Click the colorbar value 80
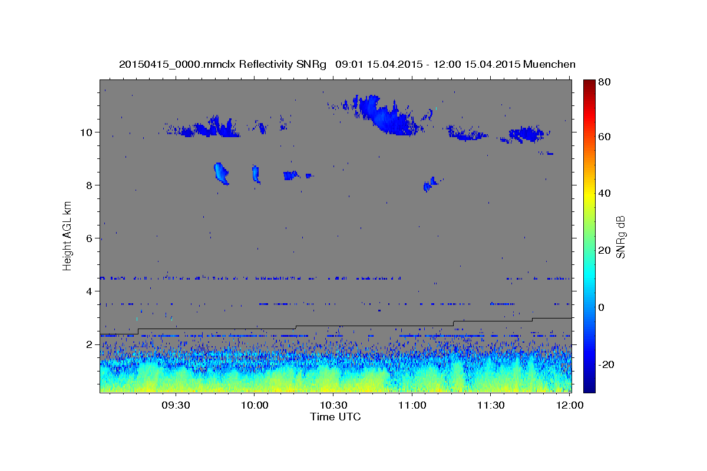 point(605,82)
